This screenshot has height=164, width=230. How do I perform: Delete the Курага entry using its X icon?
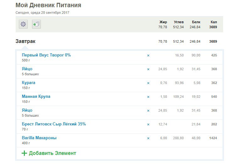pyautogui.click(x=148, y=83)
